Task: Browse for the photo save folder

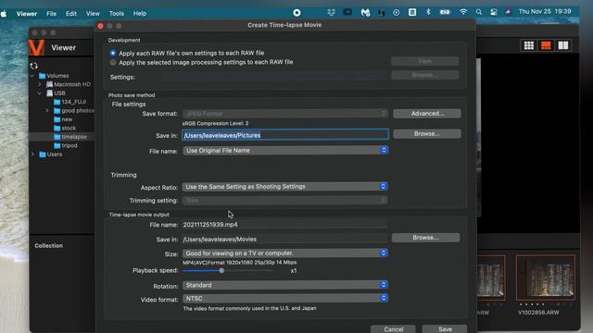Action: [427, 133]
